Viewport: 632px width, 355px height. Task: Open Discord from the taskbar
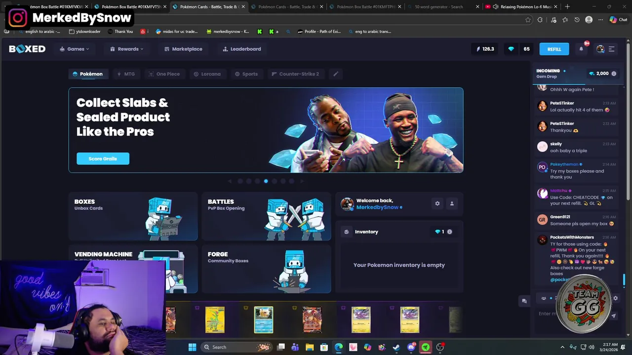coord(411,347)
